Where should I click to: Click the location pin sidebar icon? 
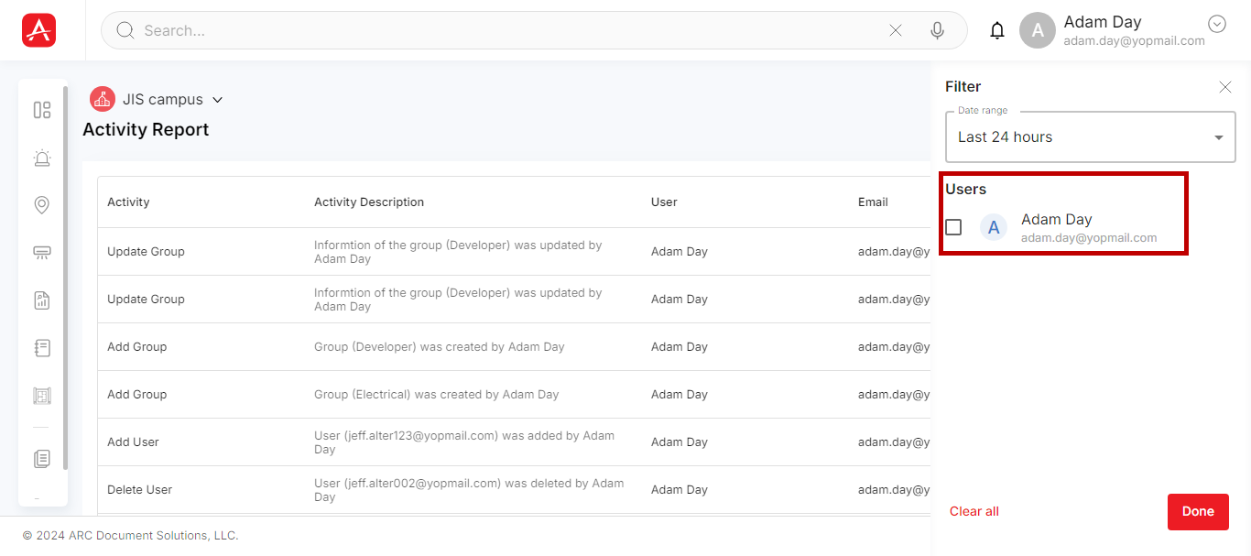(42, 205)
